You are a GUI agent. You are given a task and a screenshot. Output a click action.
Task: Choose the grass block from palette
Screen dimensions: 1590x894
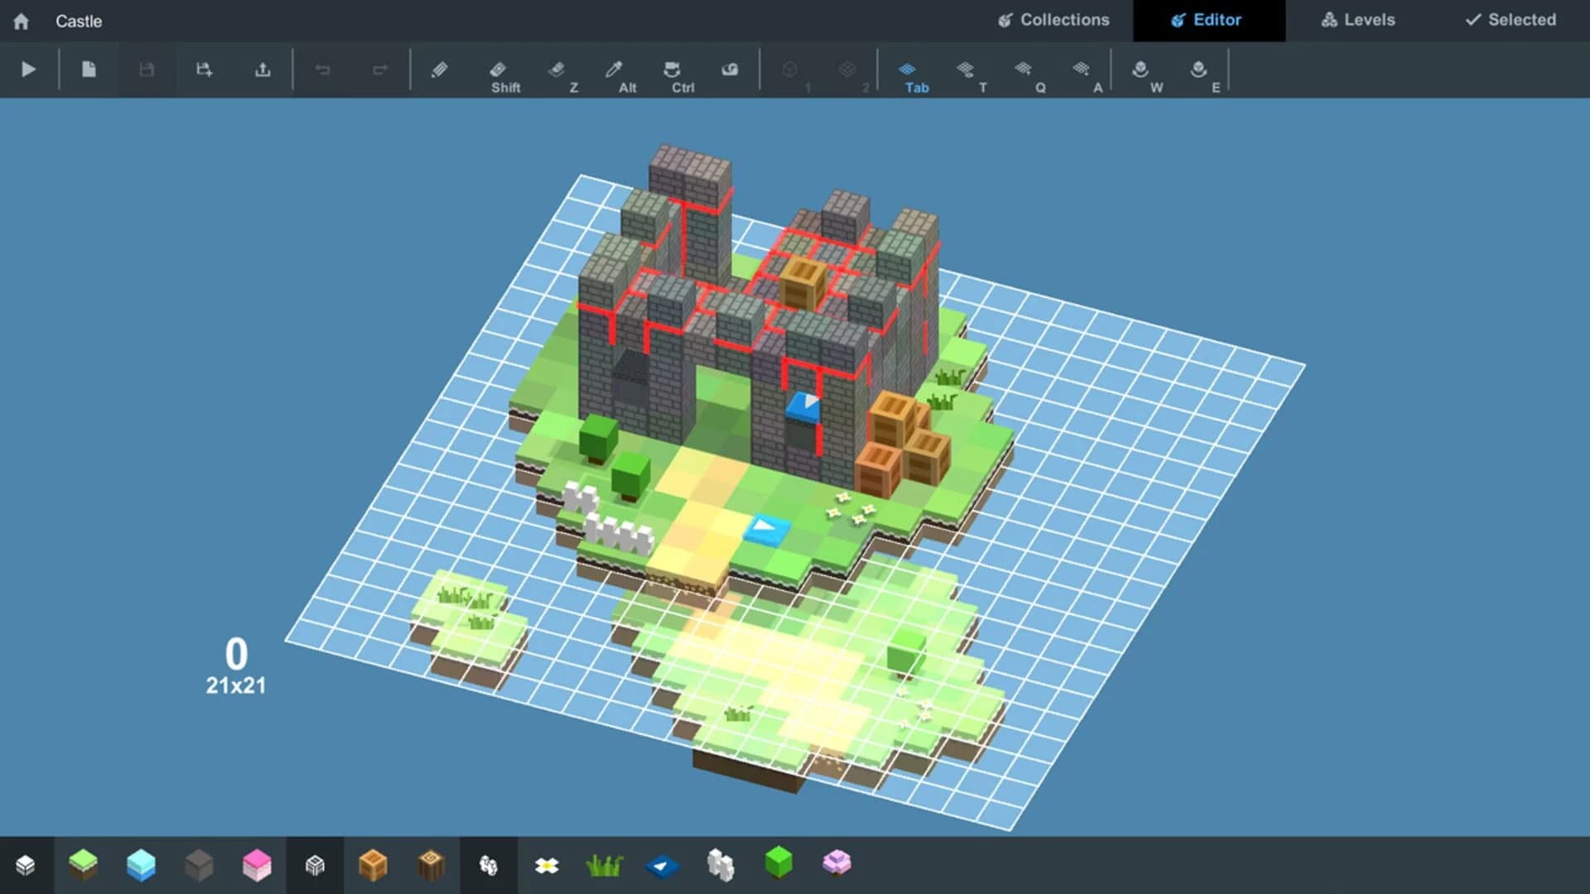pyautogui.click(x=83, y=865)
